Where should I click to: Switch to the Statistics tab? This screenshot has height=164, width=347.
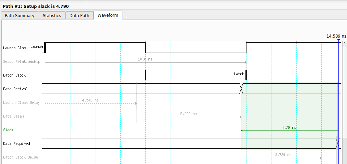tap(52, 15)
